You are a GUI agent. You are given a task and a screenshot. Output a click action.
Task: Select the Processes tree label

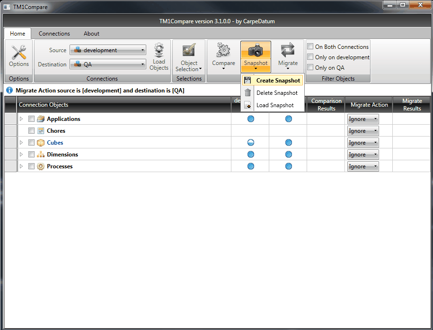pyautogui.click(x=60, y=166)
